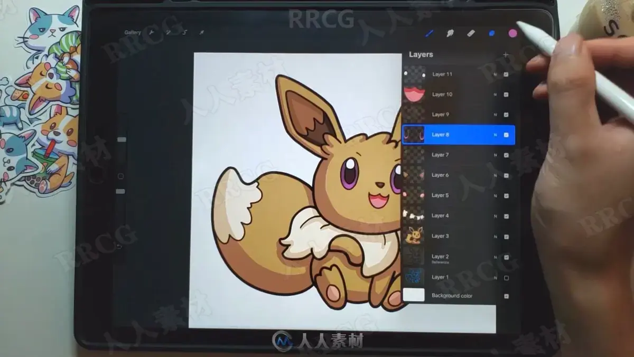Tap the 'Layers' panel title
Screen dimensions: 634x357
pyautogui.click(x=421, y=54)
